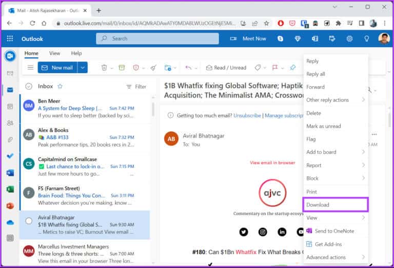Screen dimensions: 394x268
Task: Click the Opera extension icon in Chrome
Action: 281,24
